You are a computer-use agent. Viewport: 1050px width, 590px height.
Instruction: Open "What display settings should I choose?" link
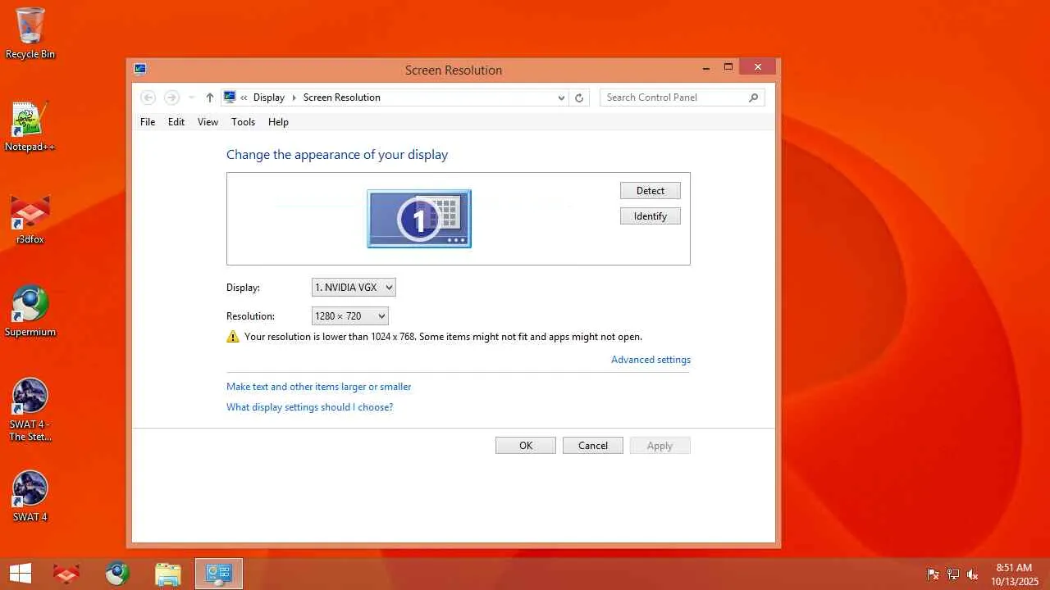310,407
